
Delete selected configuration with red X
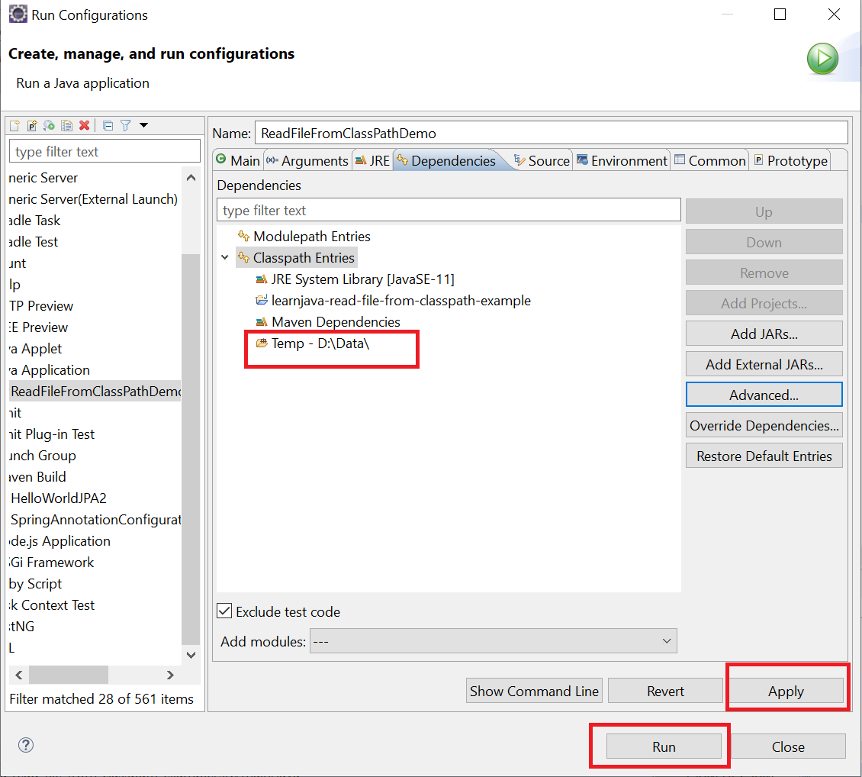pos(84,126)
